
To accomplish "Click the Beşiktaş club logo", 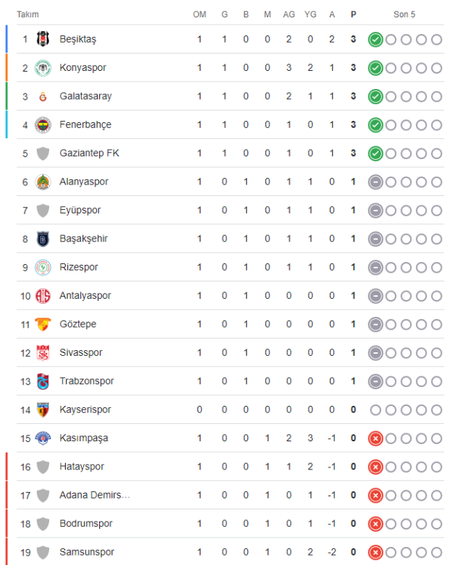I will [x=43, y=39].
